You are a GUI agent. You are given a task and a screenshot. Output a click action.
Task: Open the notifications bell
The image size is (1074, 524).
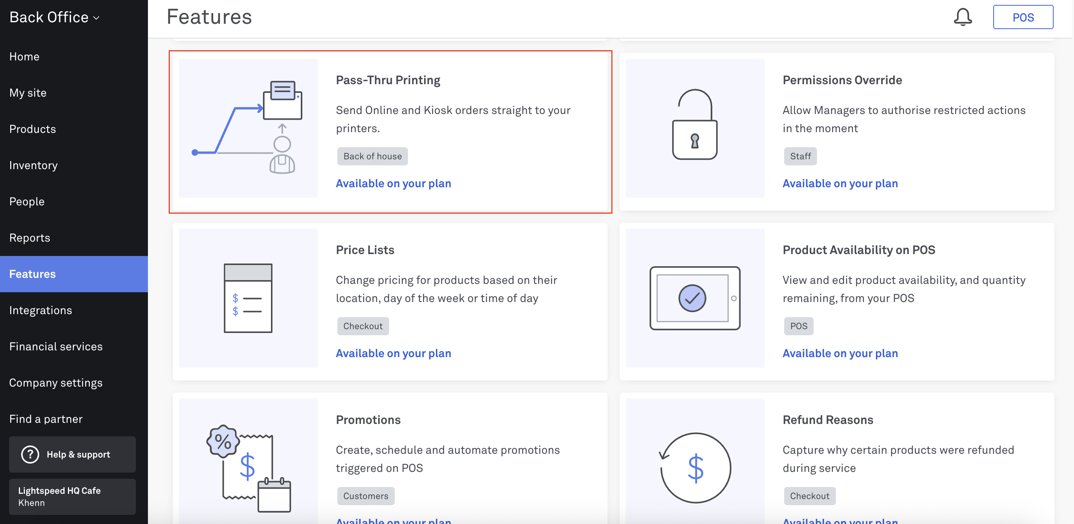click(963, 17)
